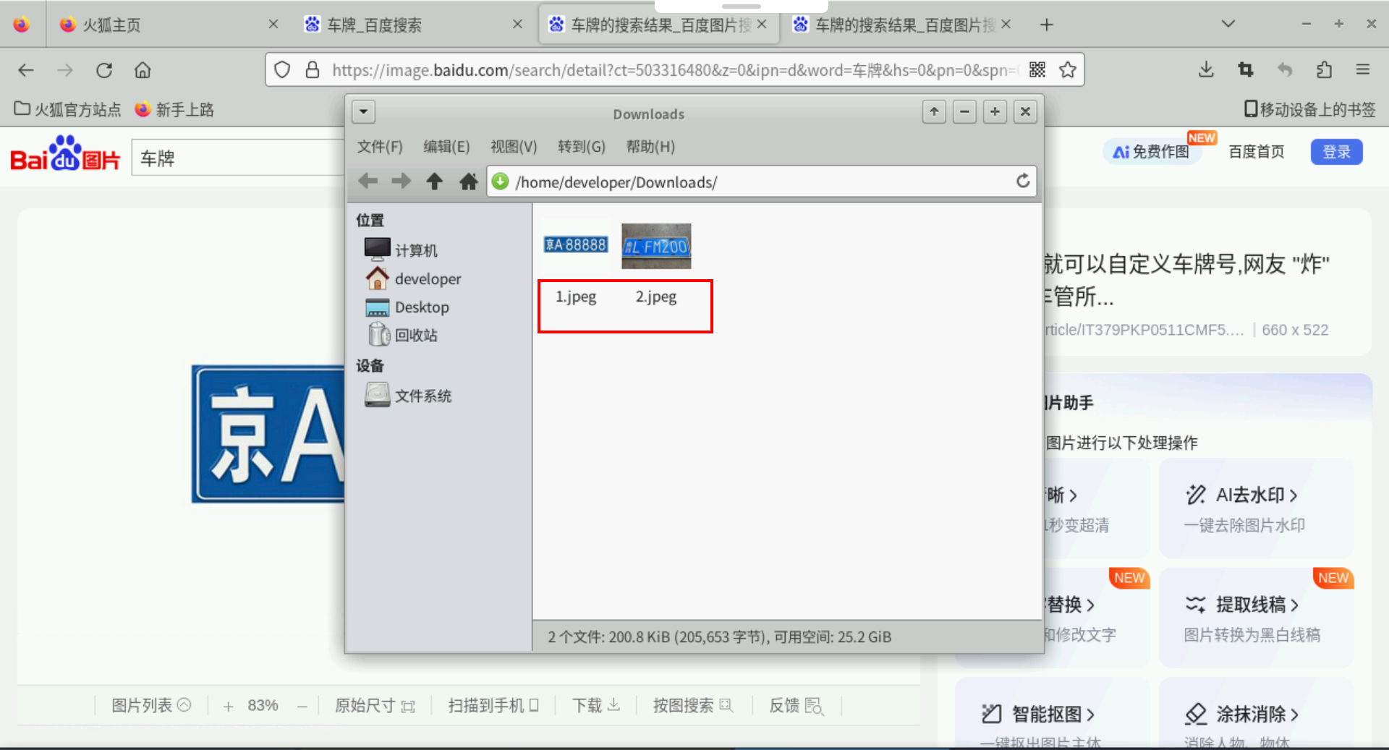Start the Firefox screenshot tool
The height and width of the screenshot is (750, 1389).
tap(1245, 69)
